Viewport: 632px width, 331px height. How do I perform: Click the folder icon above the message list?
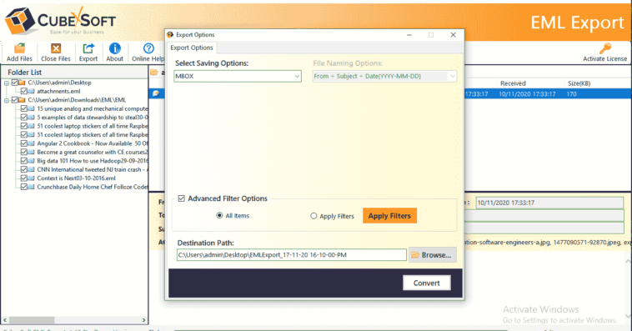coord(154,73)
